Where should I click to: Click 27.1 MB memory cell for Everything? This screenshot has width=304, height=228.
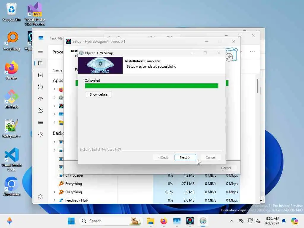click(x=188, y=183)
